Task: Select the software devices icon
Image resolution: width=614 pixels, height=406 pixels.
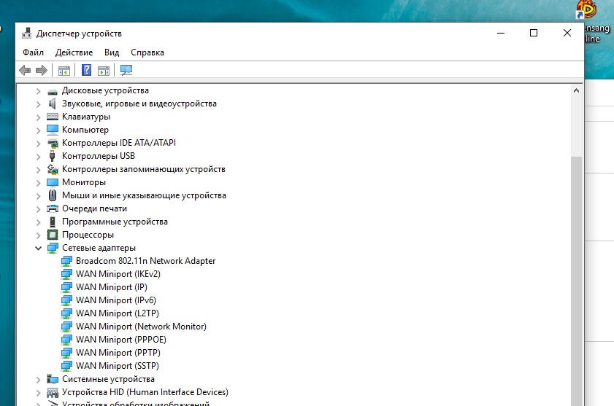Action: tap(53, 222)
